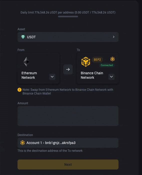The width and height of the screenshot is (142, 175).
Task: Expand the Binance Chain Network dropdown arrow
Action: point(111,77)
